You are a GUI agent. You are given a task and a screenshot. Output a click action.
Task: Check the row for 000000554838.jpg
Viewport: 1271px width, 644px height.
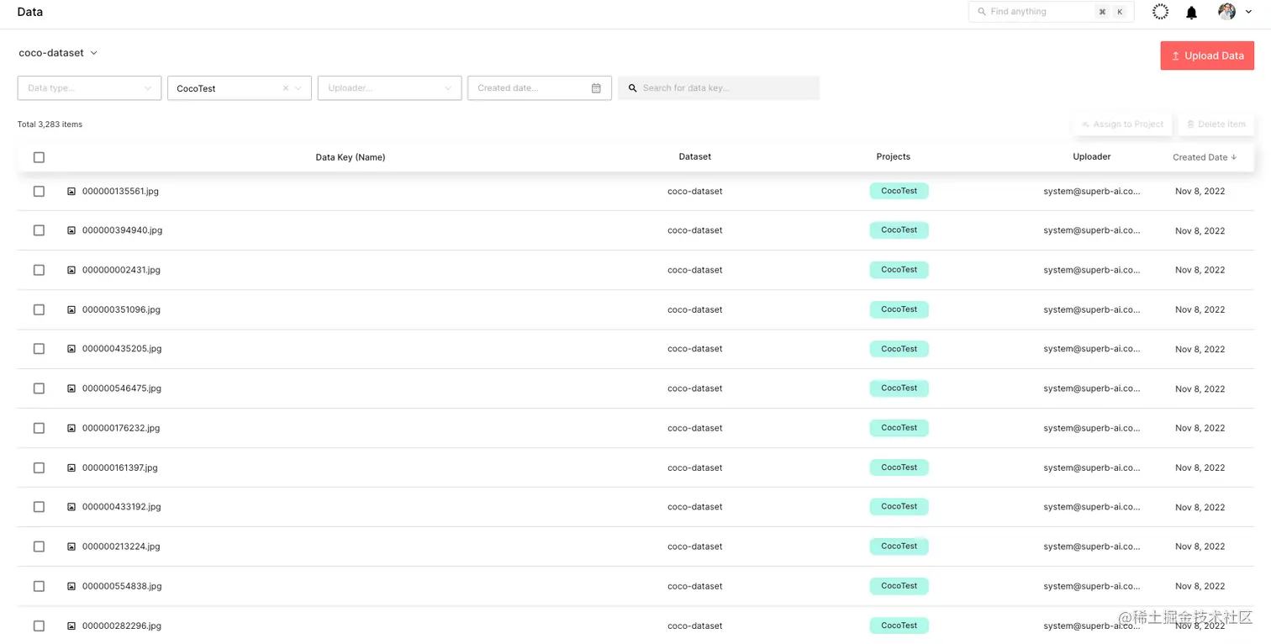pyautogui.click(x=39, y=586)
